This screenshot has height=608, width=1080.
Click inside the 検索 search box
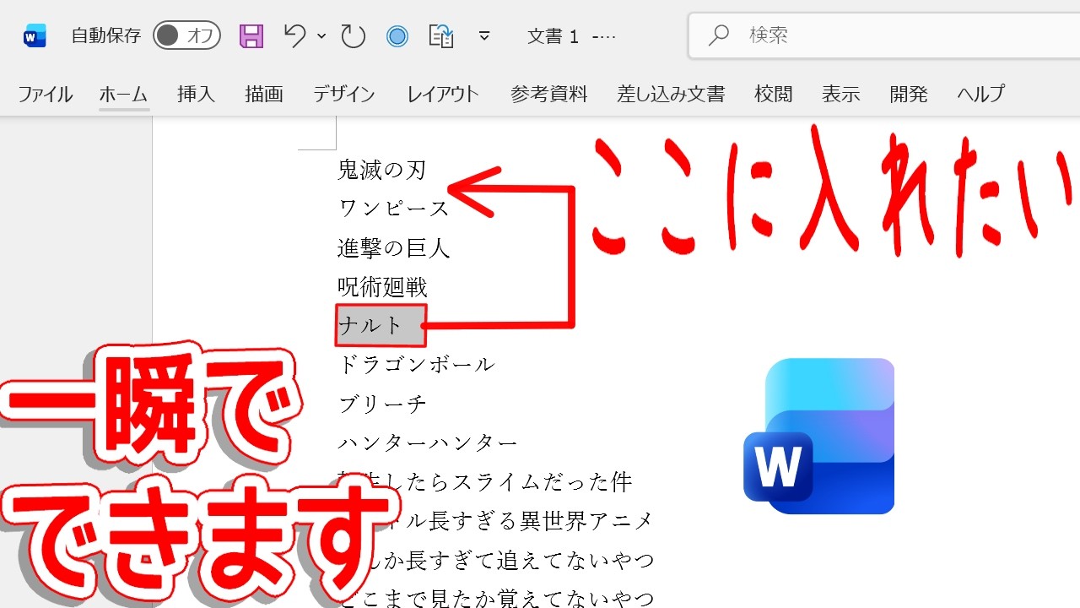(884, 35)
